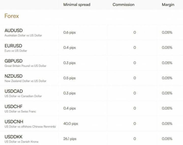Select the GBPUSD currency pair
The width and height of the screenshot is (183, 145).
[x=13, y=61]
